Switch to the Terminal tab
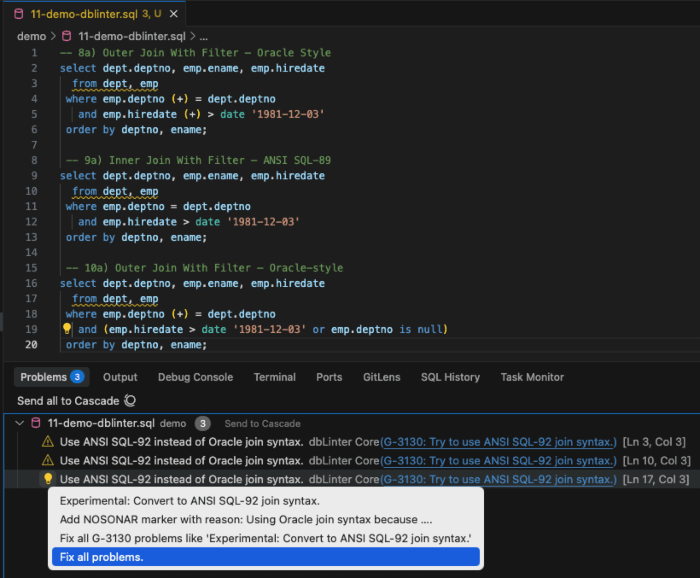Viewport: 700px width, 578px height. 274,377
